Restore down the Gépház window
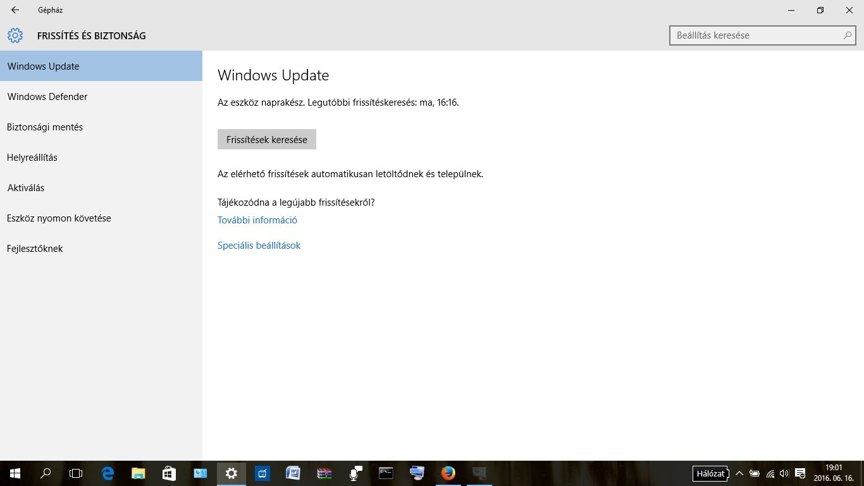Viewport: 864px width, 486px height. tap(820, 10)
